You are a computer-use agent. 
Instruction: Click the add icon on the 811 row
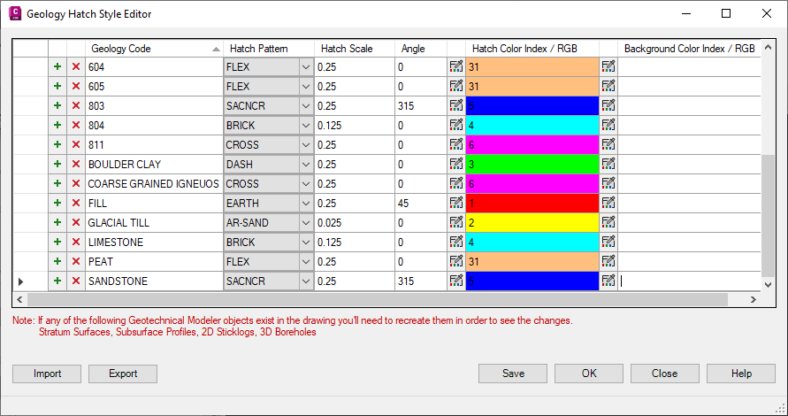pos(57,145)
